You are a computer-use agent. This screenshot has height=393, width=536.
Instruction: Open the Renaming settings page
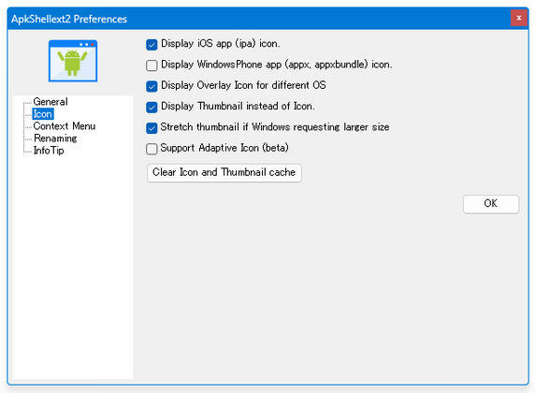click(x=55, y=138)
